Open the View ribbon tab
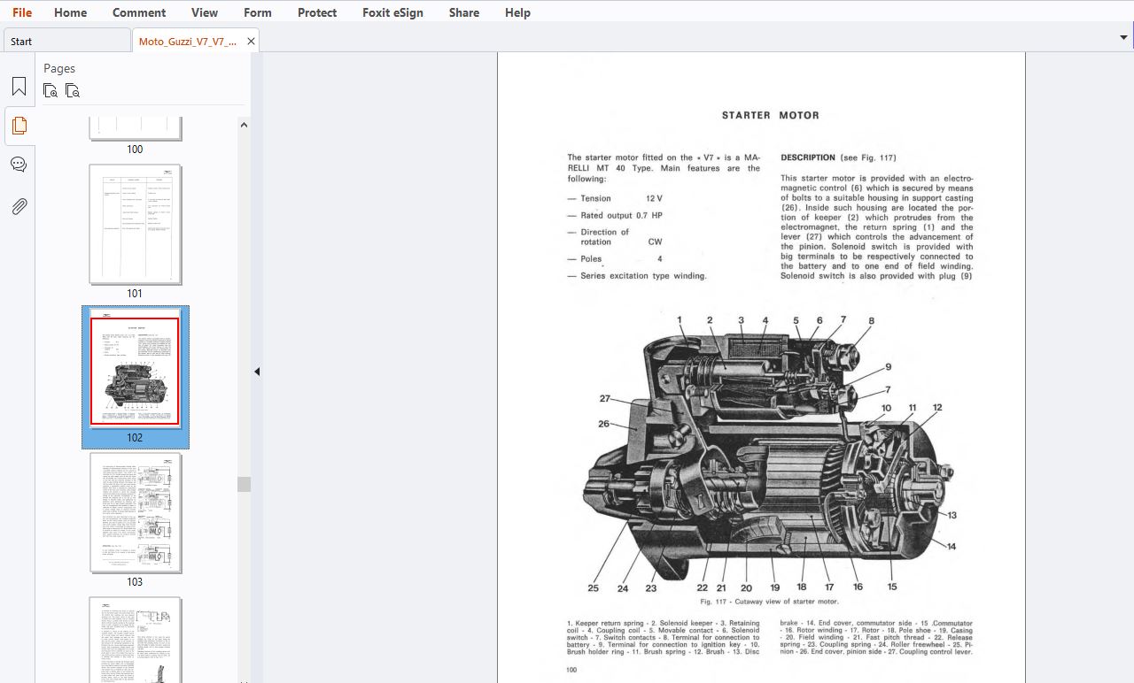The image size is (1134, 683). pyautogui.click(x=205, y=12)
